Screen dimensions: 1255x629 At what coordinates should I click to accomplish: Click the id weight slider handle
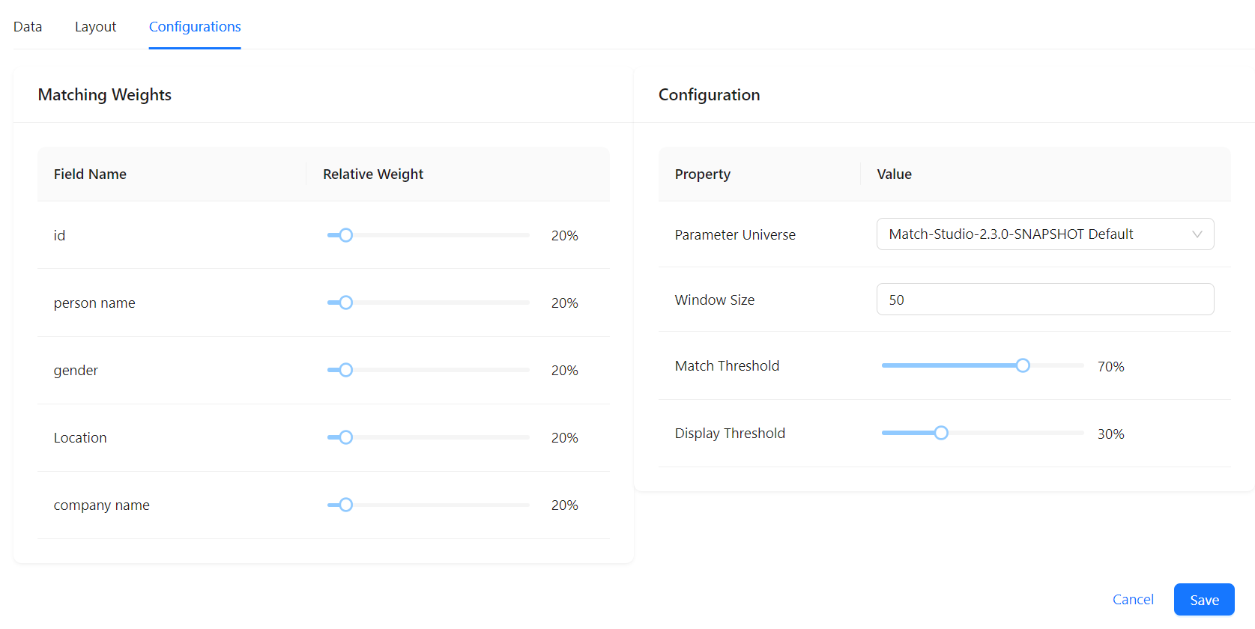(345, 235)
